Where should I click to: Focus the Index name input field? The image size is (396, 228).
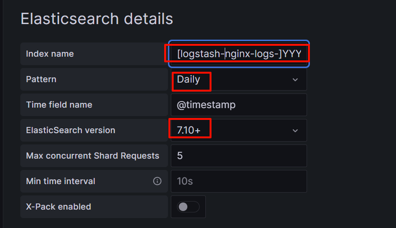[x=238, y=54]
